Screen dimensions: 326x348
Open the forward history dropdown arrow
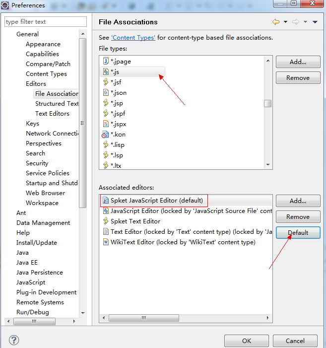pyautogui.click(x=305, y=22)
